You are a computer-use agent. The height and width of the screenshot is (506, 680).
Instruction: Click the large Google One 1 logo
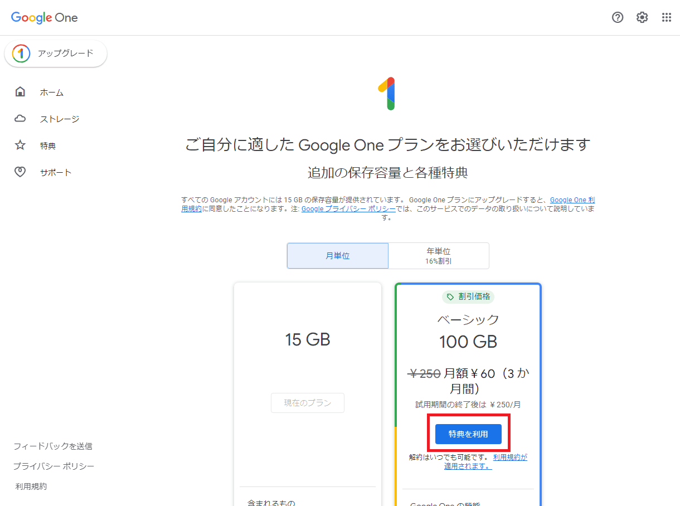pos(387,94)
